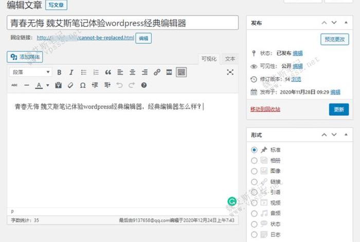360x242 pixels.
Task: Select 引语 post format
Action: click(254, 192)
